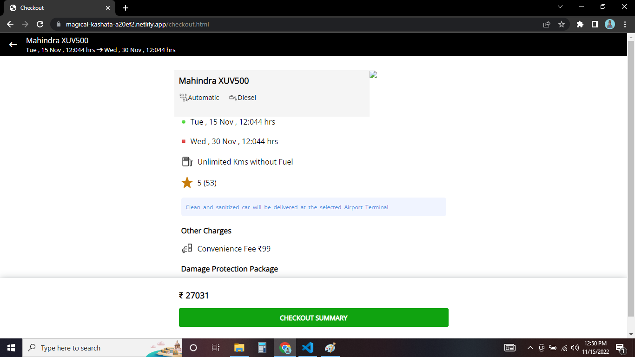Open Task View on the taskbar
635x357 pixels.
pos(216,348)
